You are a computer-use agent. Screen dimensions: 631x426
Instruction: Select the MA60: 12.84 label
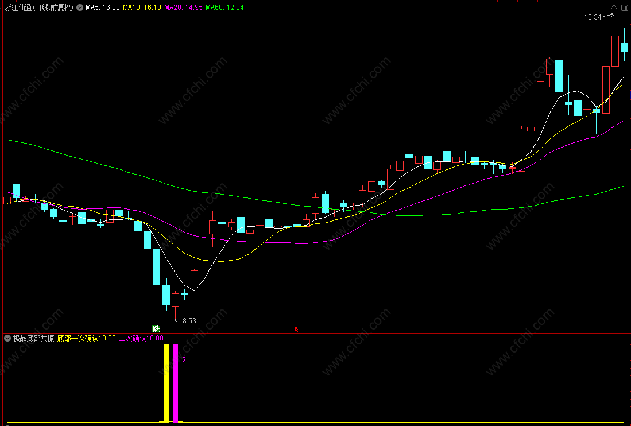(x=224, y=7)
